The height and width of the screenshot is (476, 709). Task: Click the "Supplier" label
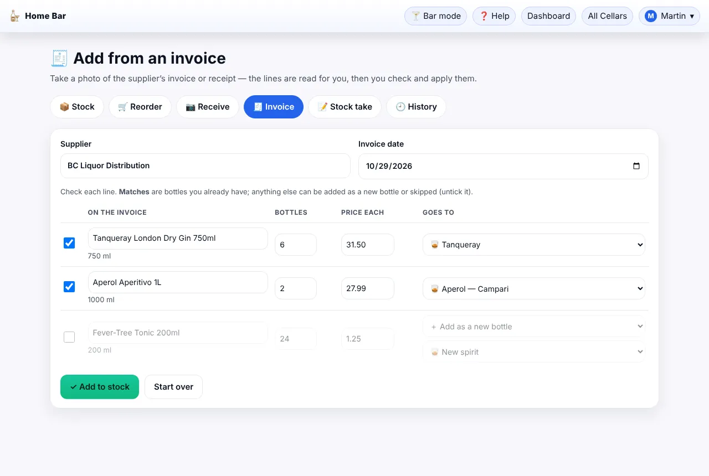click(x=76, y=144)
